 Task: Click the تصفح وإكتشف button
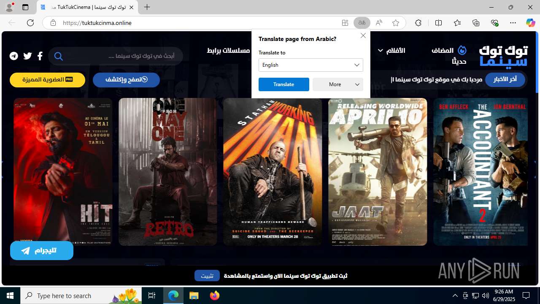point(126,80)
